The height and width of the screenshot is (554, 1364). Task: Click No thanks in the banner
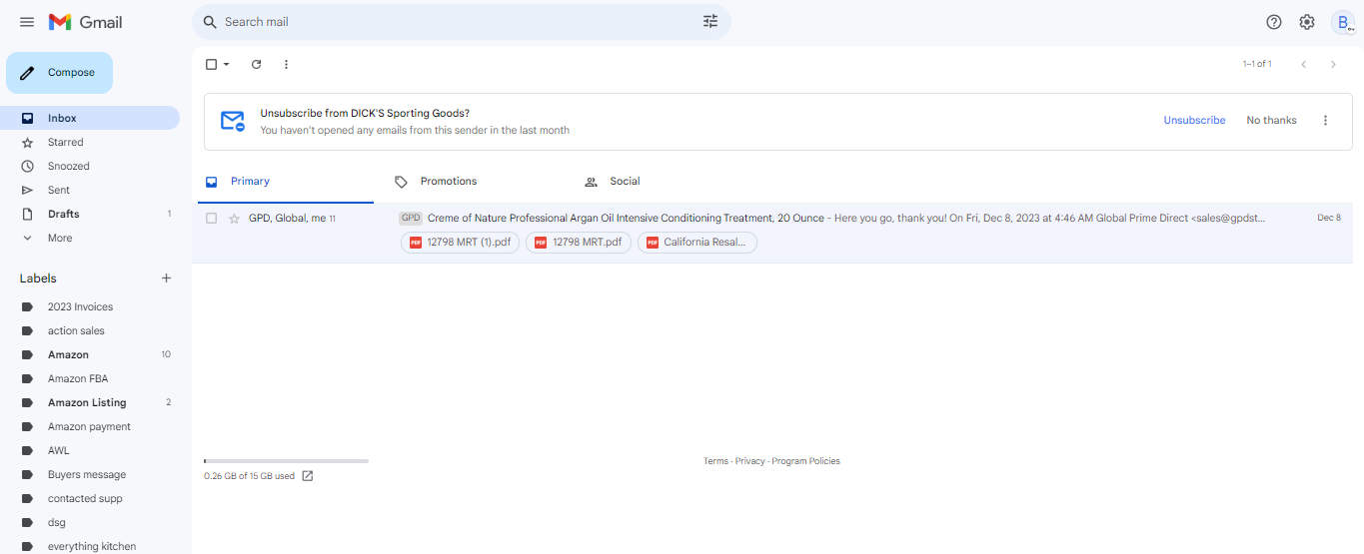click(1271, 121)
